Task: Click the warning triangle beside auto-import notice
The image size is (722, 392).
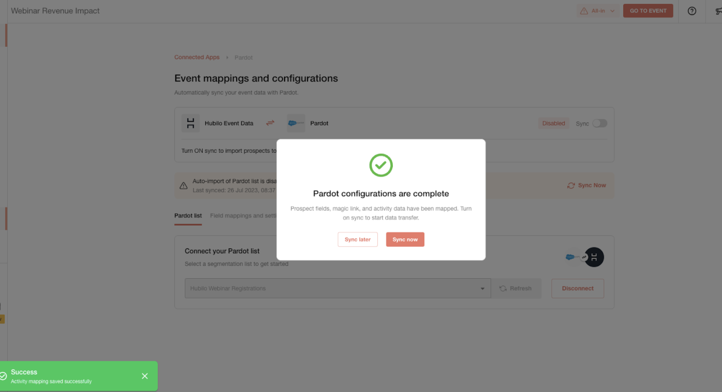Action: (x=184, y=186)
